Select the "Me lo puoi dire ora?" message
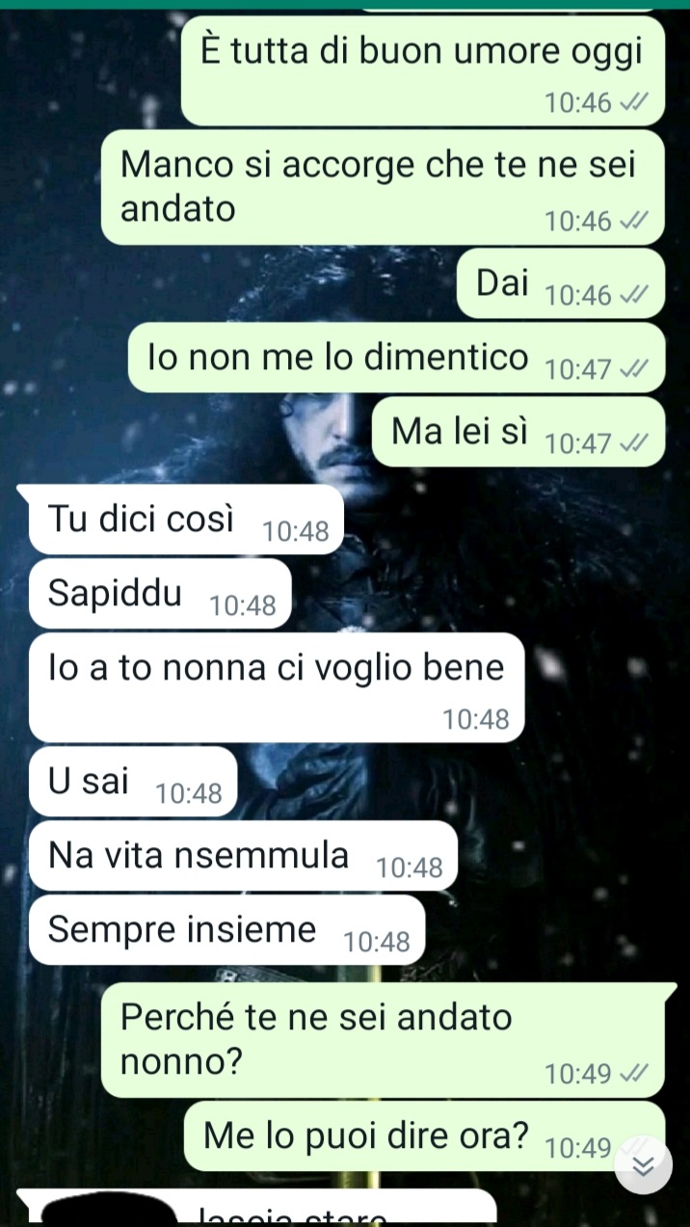 pyautogui.click(x=424, y=1137)
